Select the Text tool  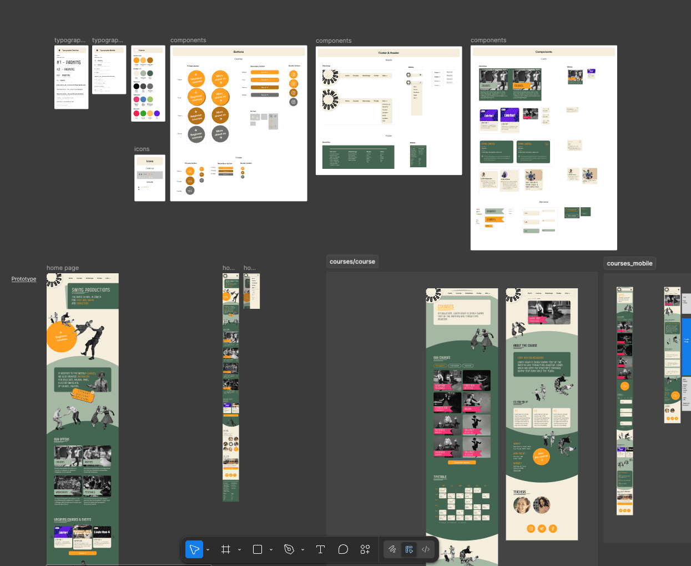320,549
